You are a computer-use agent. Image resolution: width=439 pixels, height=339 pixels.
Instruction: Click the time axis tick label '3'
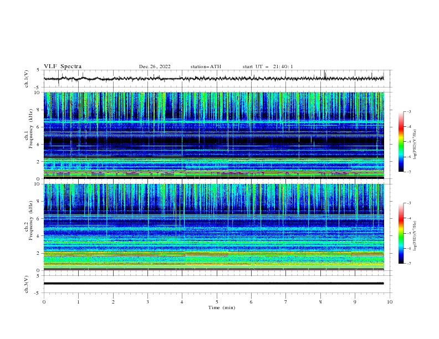point(147,302)
